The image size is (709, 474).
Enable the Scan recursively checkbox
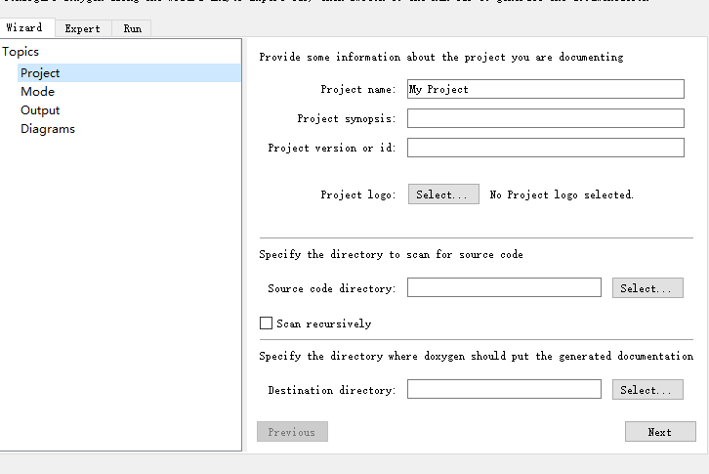(x=266, y=323)
